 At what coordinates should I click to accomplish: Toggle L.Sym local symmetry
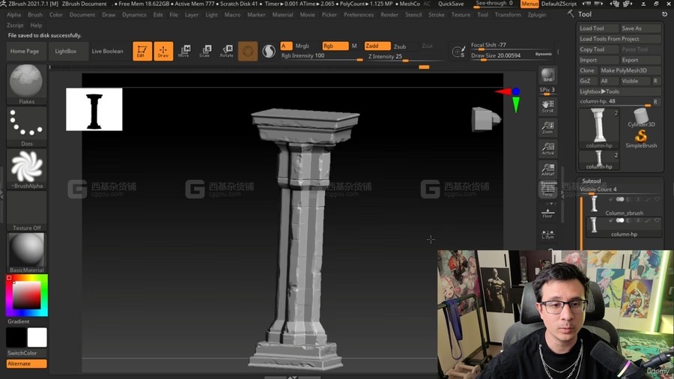[x=547, y=234]
